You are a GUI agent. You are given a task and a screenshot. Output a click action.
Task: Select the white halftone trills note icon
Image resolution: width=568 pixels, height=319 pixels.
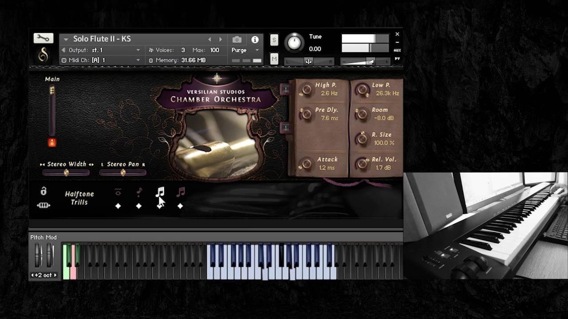coord(160,191)
